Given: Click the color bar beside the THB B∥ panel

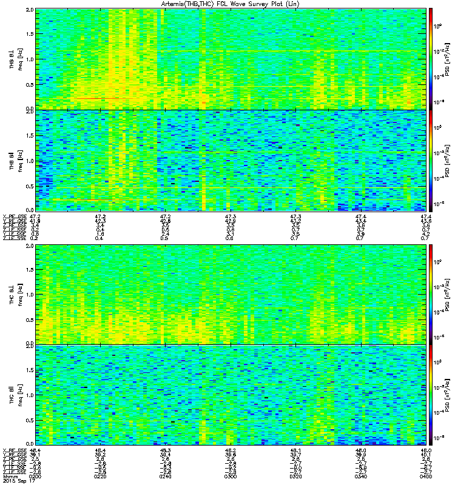Looking at the screenshot, I should pos(430,161).
